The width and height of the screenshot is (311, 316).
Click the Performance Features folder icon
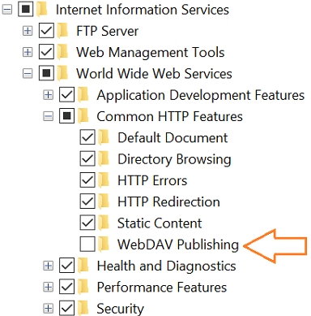[83, 287]
